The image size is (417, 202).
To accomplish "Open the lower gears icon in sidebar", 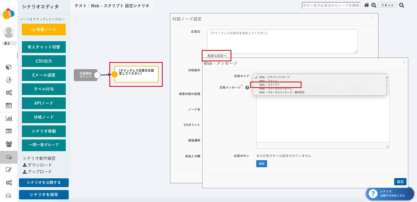I will 9,183.
